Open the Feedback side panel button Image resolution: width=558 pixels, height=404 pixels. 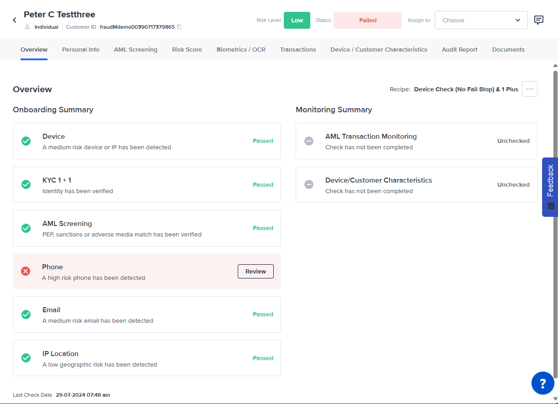pyautogui.click(x=550, y=187)
